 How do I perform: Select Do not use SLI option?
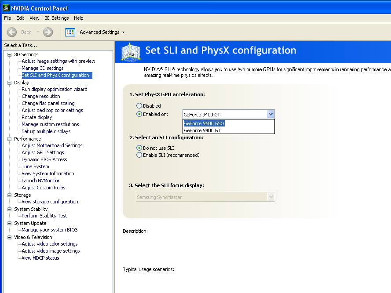coord(139,148)
